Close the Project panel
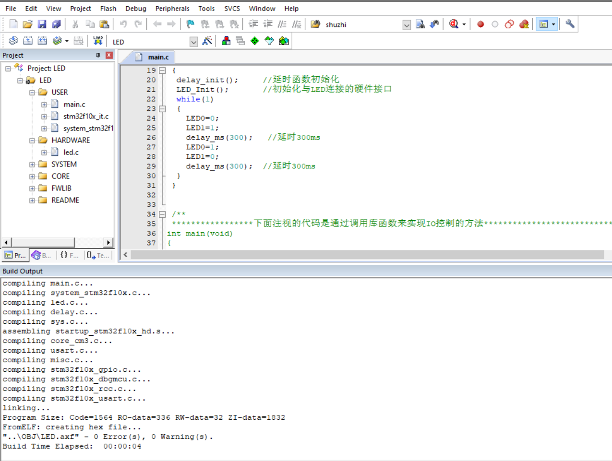Viewport: 612px width, 461px height. (x=109, y=55)
